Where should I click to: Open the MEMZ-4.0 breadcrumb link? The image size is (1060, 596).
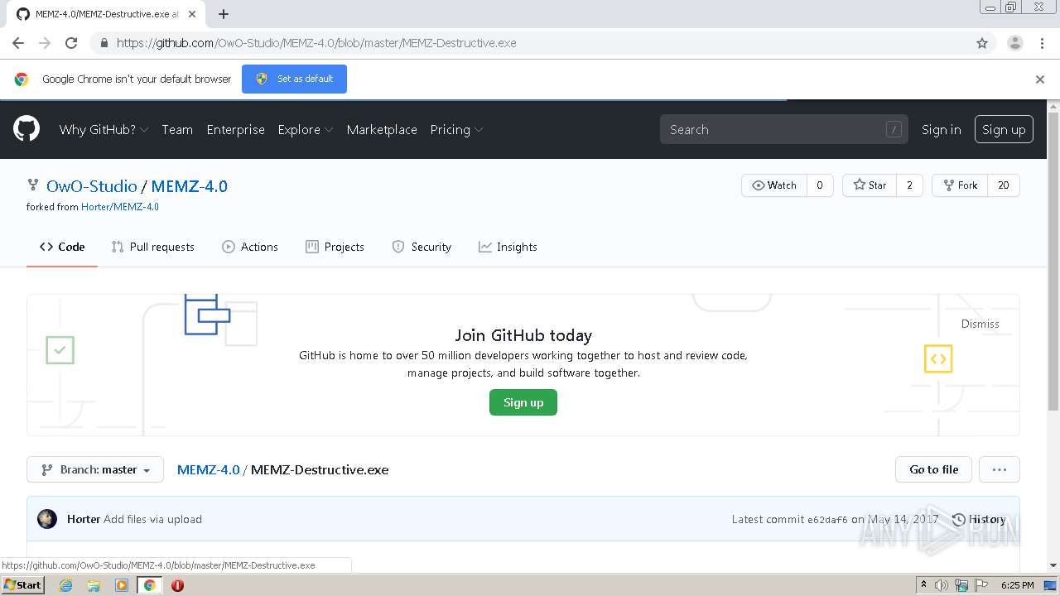pyautogui.click(x=209, y=469)
